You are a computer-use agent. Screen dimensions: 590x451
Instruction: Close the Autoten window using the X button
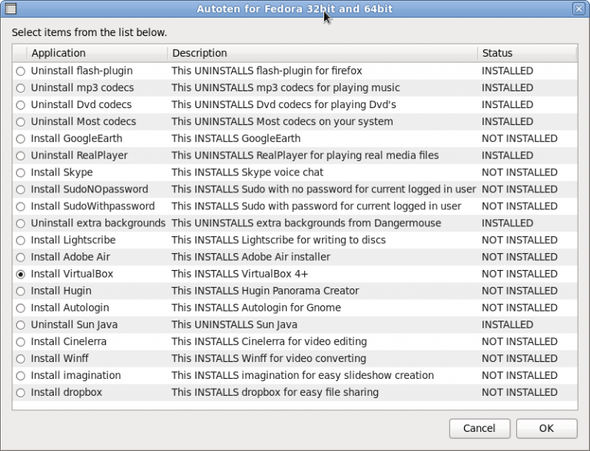pos(578,8)
